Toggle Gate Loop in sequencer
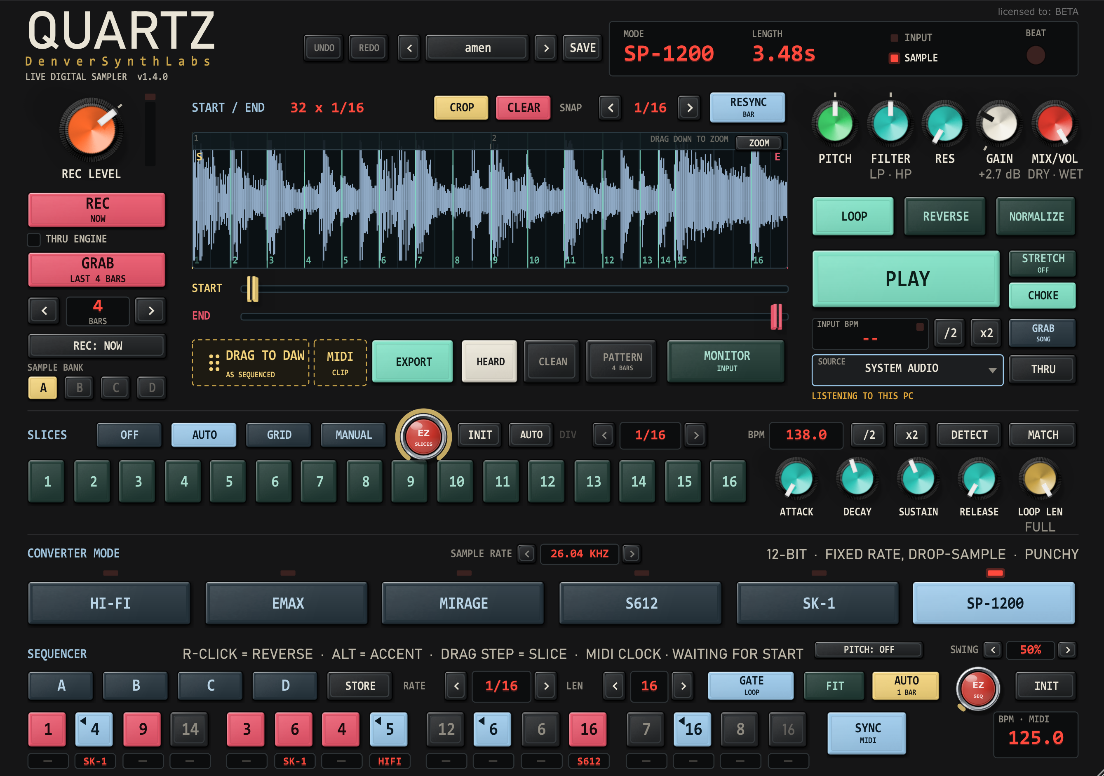Image resolution: width=1104 pixels, height=776 pixels. [751, 685]
